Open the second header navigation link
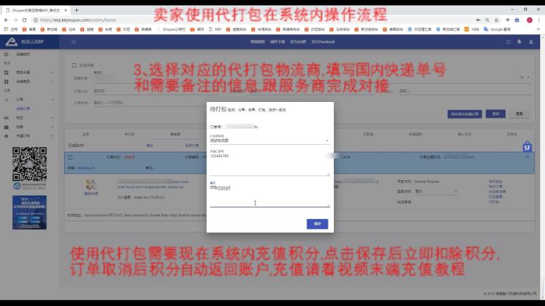The height and width of the screenshot is (306, 545). [x=277, y=41]
